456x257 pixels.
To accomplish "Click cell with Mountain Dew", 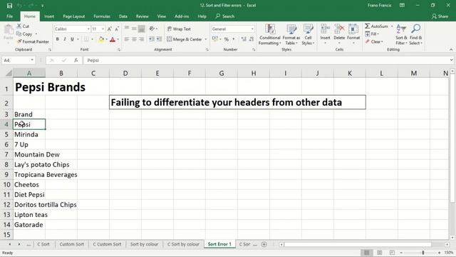I will pyautogui.click(x=29, y=154).
